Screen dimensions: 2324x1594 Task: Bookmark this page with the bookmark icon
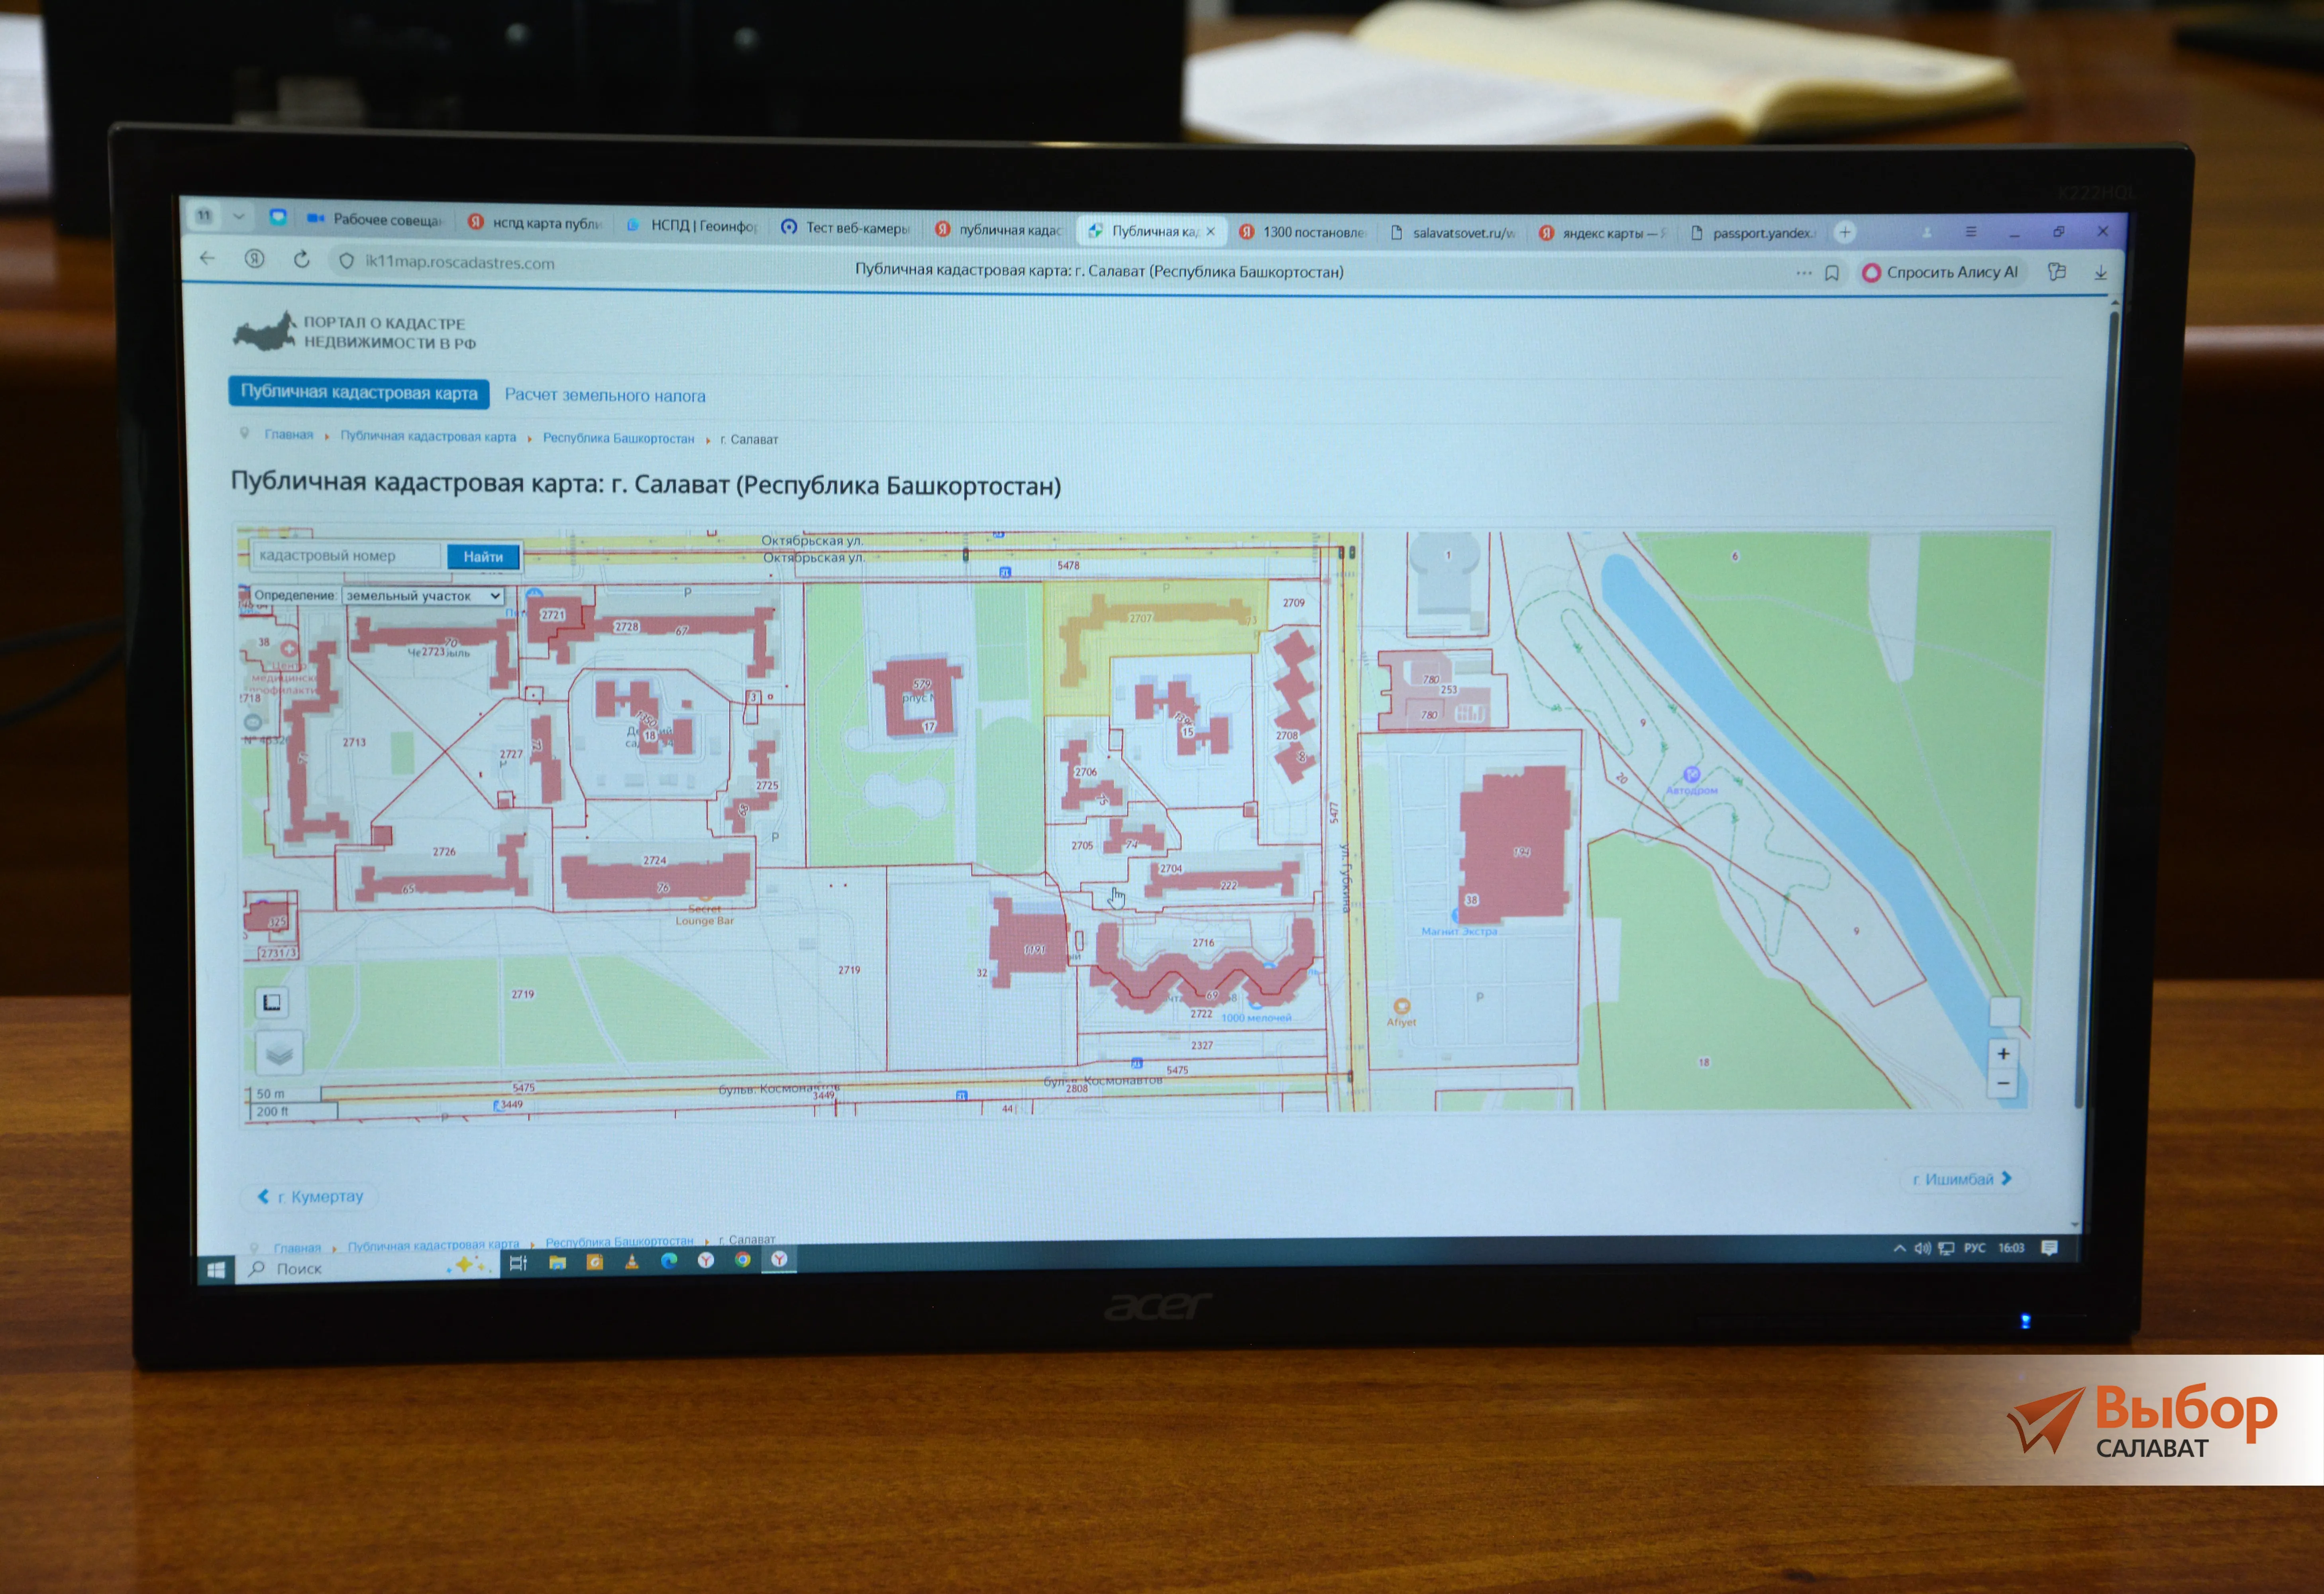[1831, 273]
